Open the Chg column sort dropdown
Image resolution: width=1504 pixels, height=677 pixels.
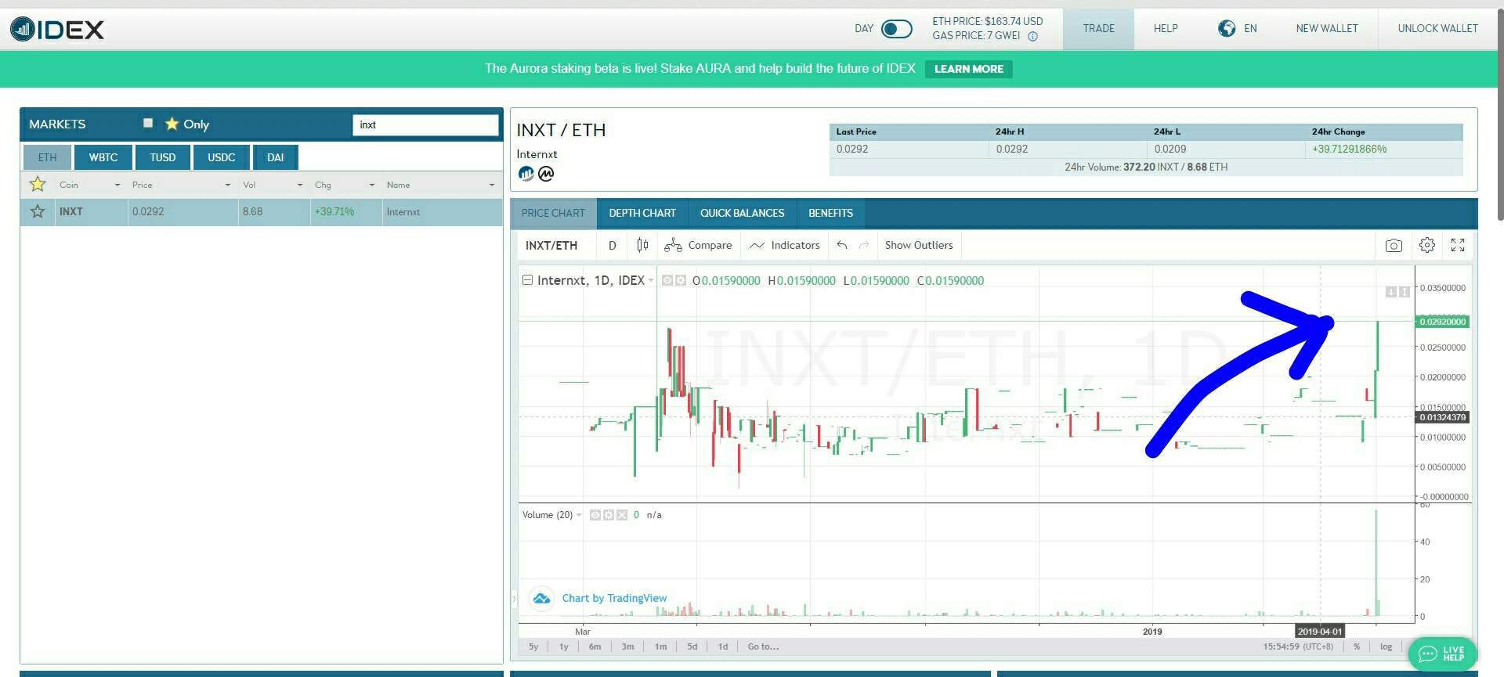point(372,185)
